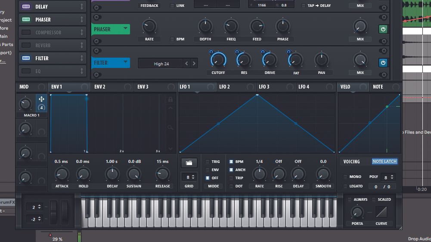431x242 pixels.
Task: Enable the LFO DOT checkbox
Action: (x=231, y=186)
